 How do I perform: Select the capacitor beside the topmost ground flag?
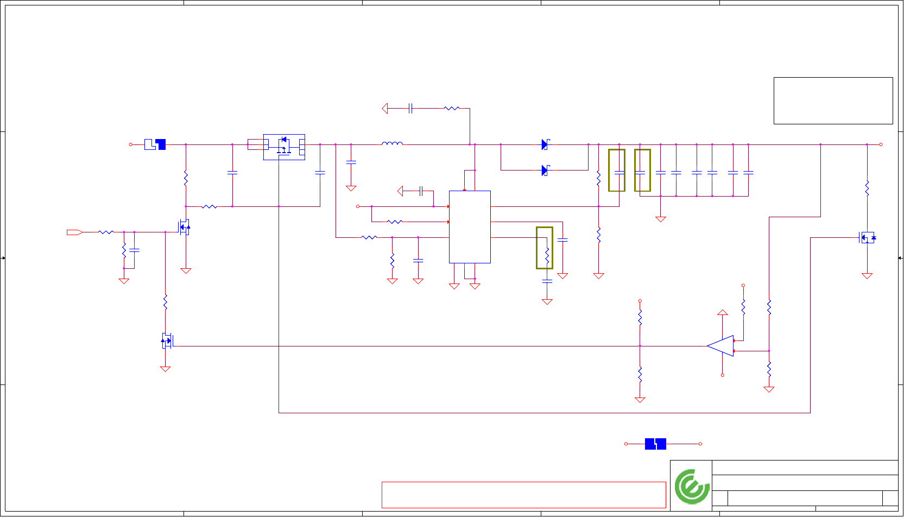click(411, 109)
